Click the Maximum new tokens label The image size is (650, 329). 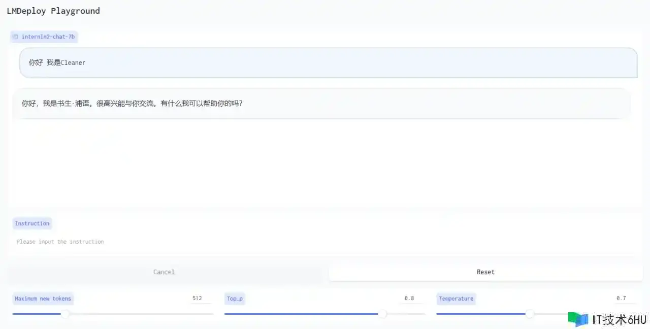click(x=43, y=299)
